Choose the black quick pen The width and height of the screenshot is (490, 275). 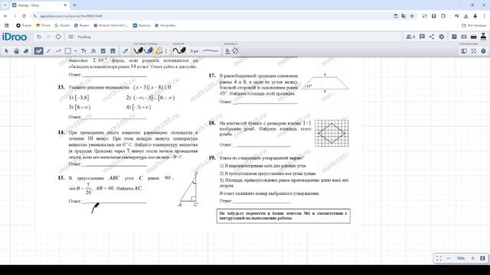pyautogui.click(x=138, y=50)
